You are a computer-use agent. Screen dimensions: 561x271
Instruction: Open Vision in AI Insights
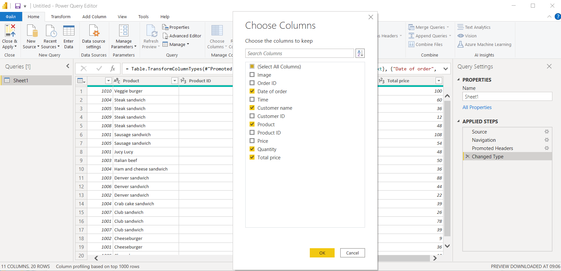coord(467,36)
